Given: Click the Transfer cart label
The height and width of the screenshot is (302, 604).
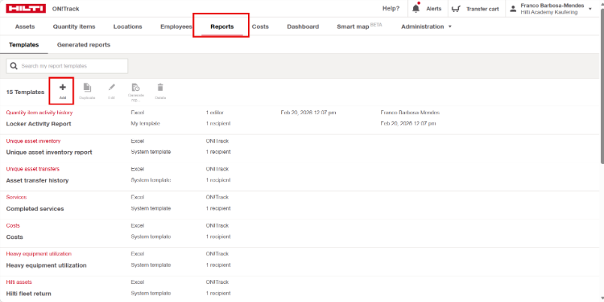Looking at the screenshot, I should tap(482, 9).
